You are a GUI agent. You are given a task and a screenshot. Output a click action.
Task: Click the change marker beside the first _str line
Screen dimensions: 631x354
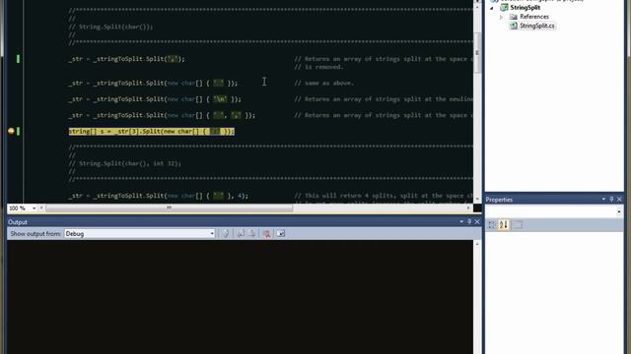tap(18, 59)
